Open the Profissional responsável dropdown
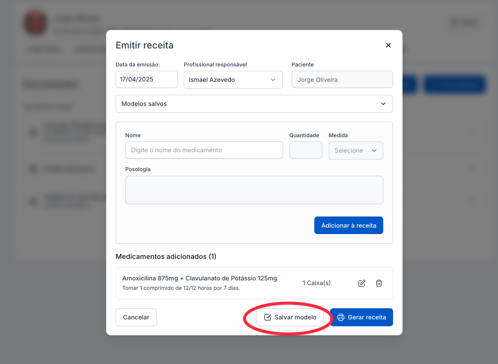The height and width of the screenshot is (364, 498). click(233, 80)
